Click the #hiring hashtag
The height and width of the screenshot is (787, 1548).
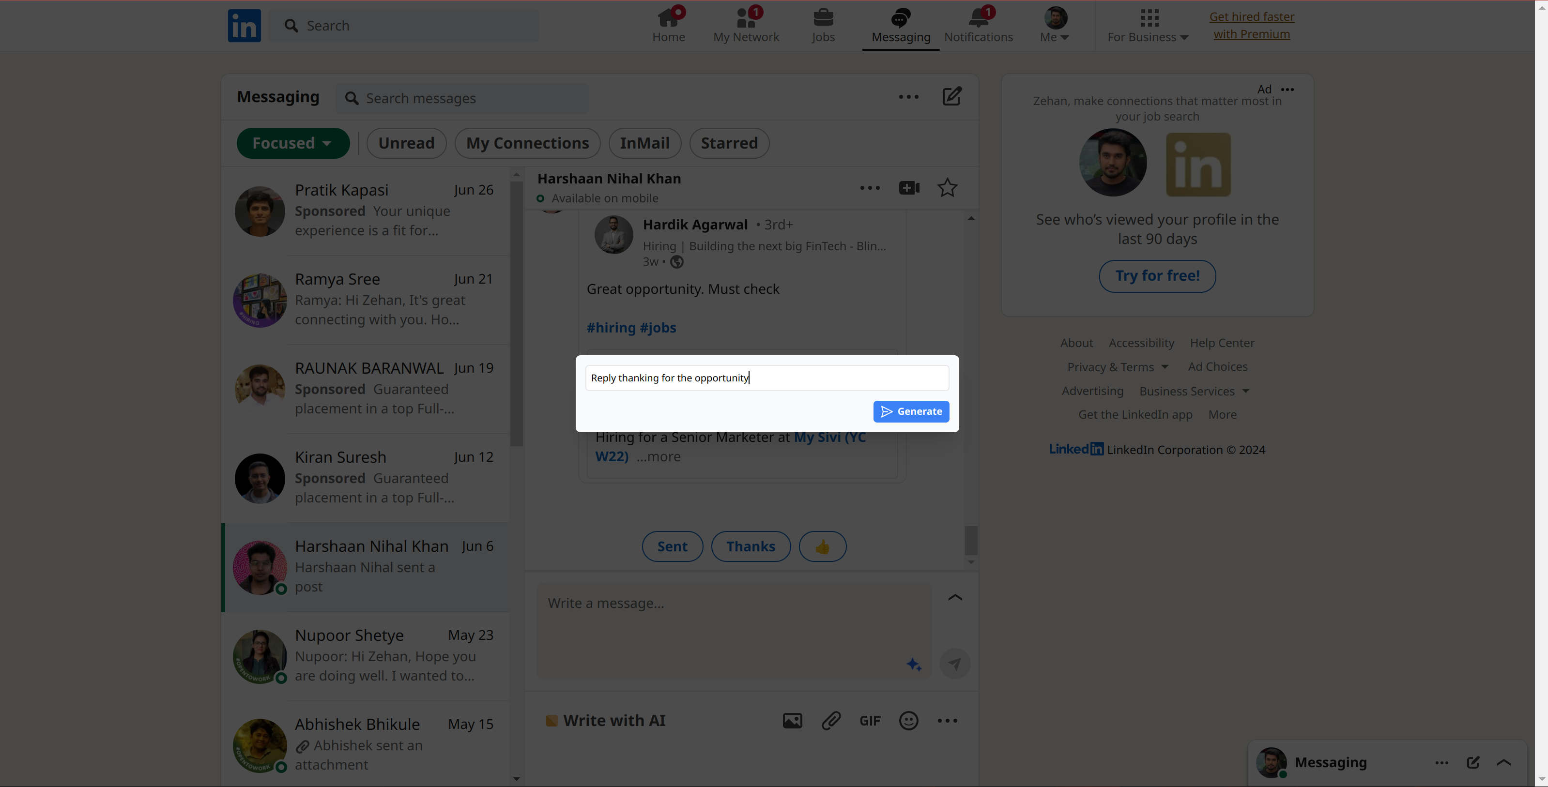611,327
